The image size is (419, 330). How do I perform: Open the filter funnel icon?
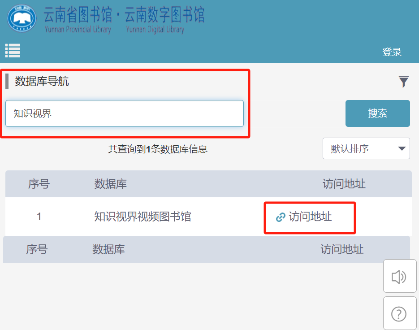pyautogui.click(x=404, y=82)
